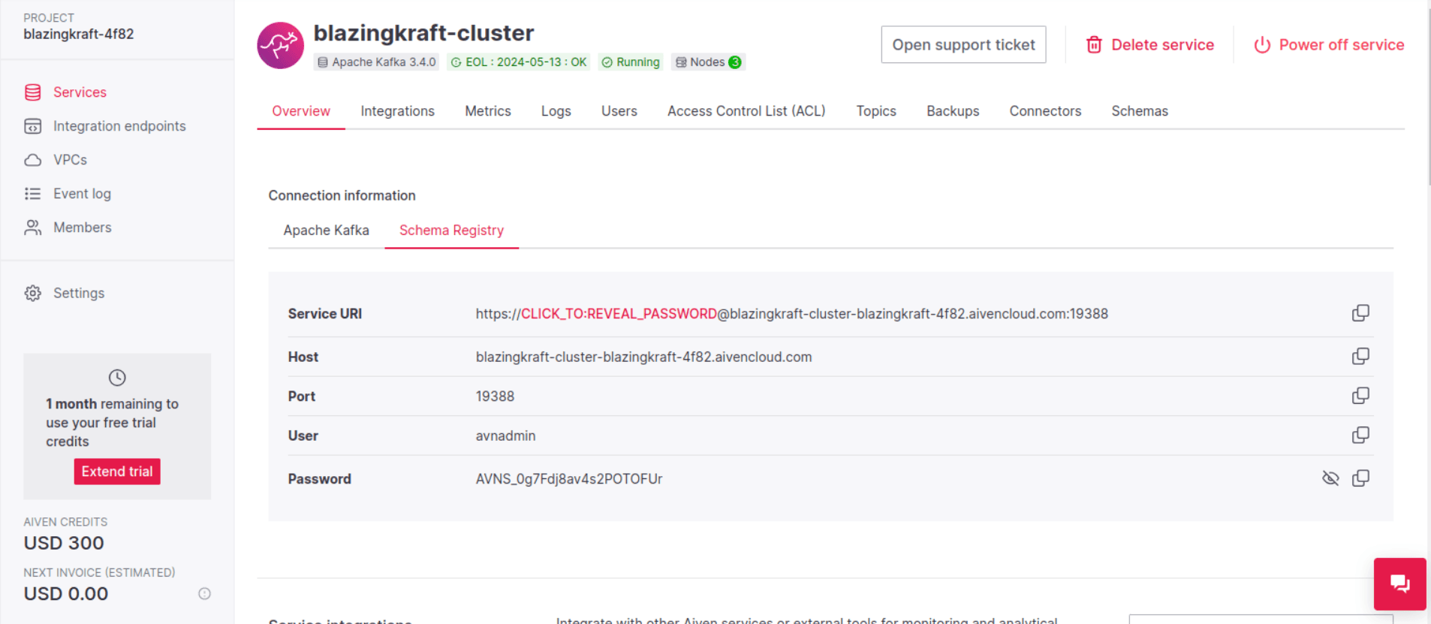Open the live chat widget
Viewport: 1431px width, 624px height.
pyautogui.click(x=1399, y=583)
